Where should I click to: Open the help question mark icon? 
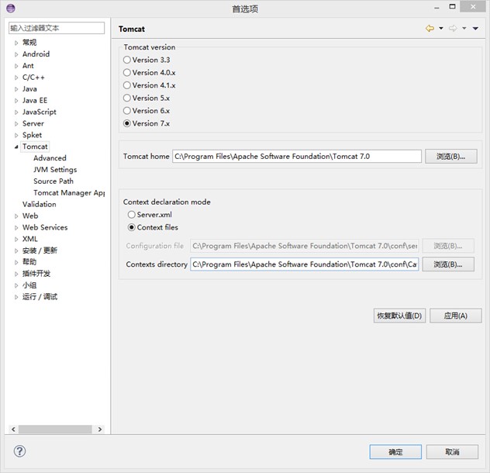click(19, 451)
